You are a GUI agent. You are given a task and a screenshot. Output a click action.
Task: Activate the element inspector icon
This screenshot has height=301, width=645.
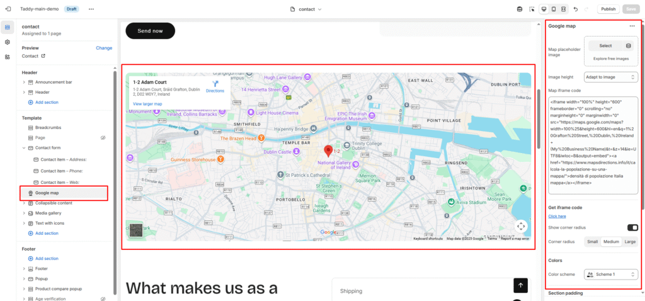(x=532, y=9)
